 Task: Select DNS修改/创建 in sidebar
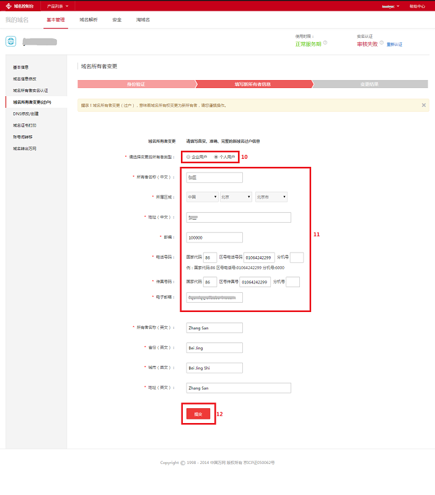coord(26,114)
